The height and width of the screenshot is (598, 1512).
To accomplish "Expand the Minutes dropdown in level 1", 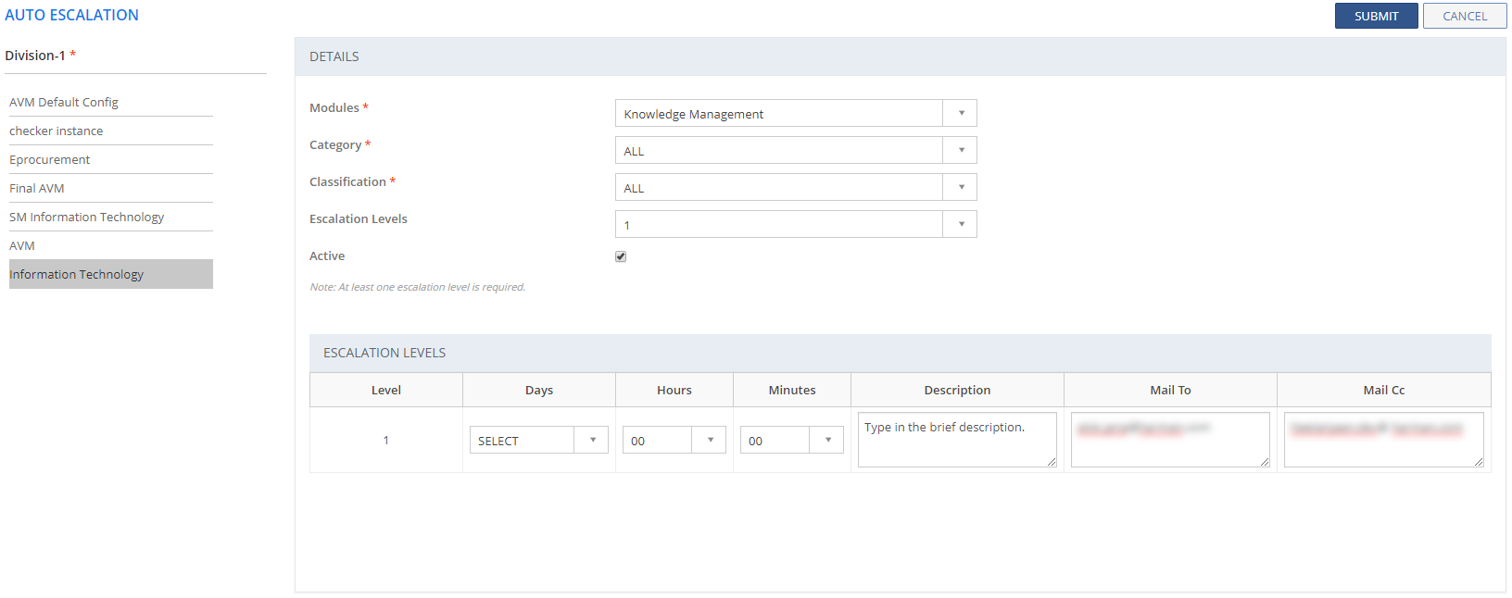I will [x=791, y=440].
